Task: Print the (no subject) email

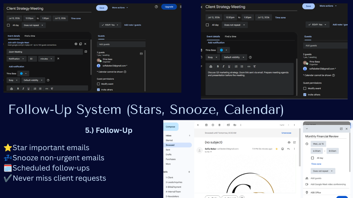Action: point(289,142)
